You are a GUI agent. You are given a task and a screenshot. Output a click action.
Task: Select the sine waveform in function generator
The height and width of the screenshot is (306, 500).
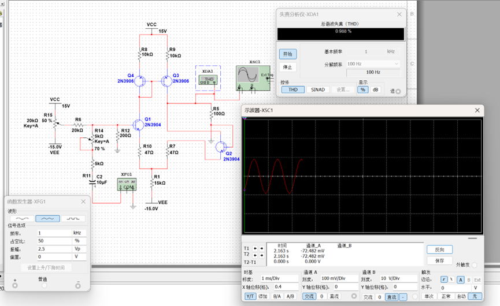coord(22,218)
